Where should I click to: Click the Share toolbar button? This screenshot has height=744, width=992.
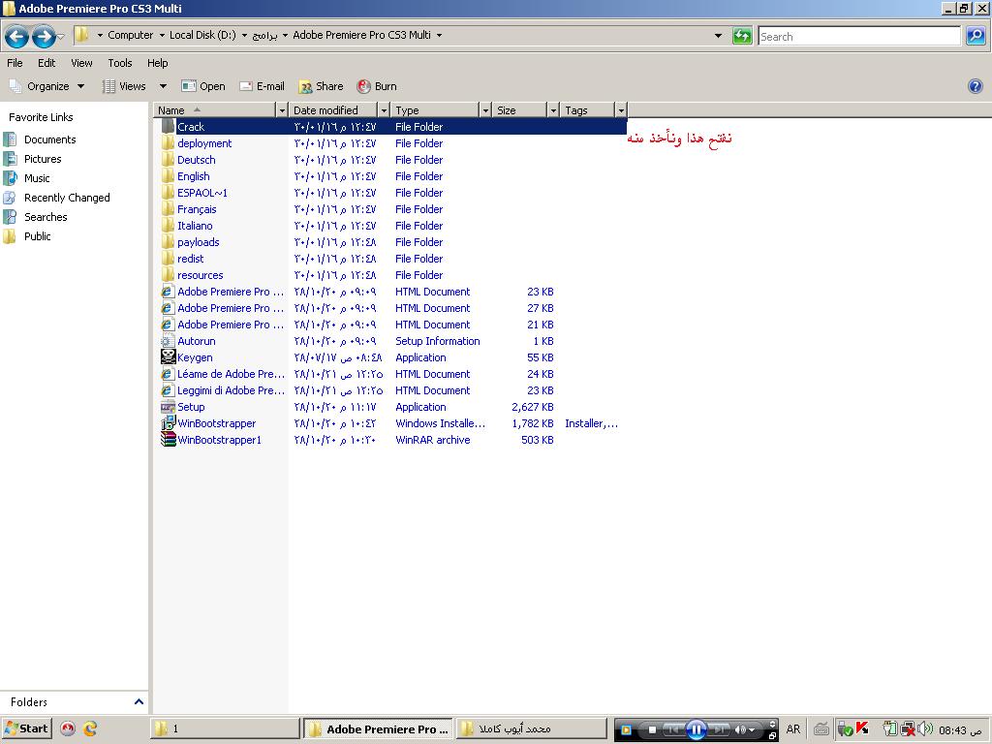[321, 86]
